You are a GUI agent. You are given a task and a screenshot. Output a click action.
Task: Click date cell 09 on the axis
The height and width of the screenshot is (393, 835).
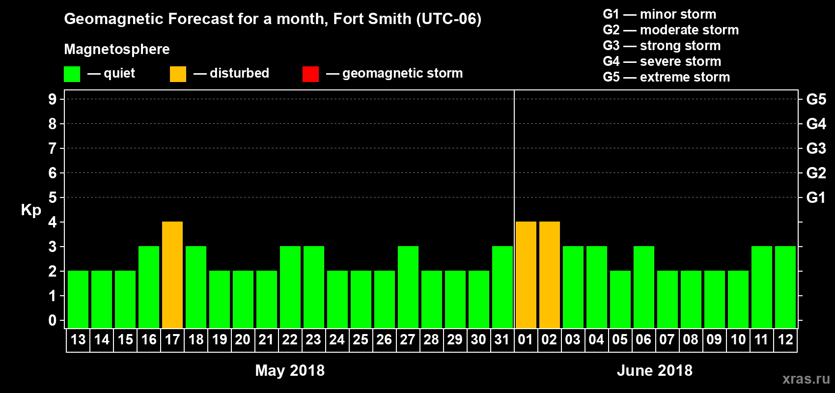[x=715, y=340]
